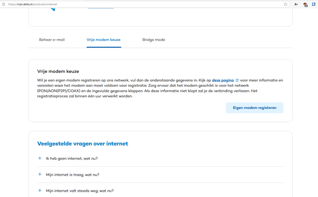
Task: Click the 'Veelgestelde vragen over internet' heading
Action: coord(83,144)
